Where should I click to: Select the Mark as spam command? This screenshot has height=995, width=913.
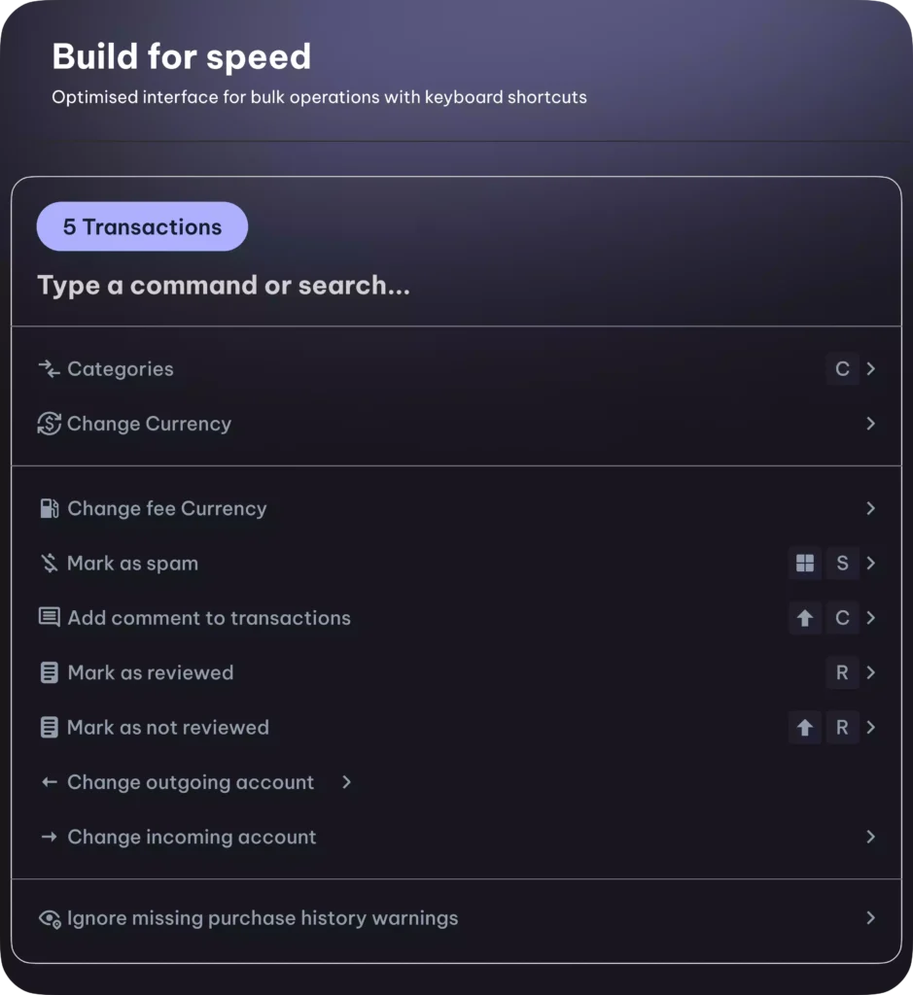[457, 563]
